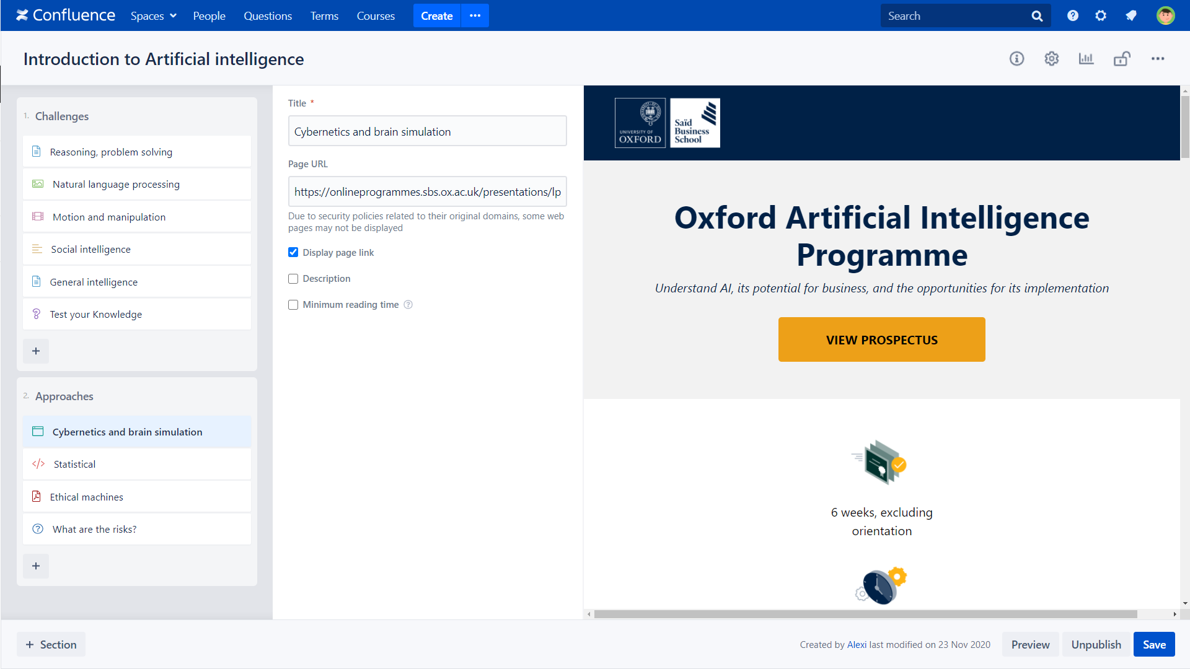Click preview scroll down arrow
The width and height of the screenshot is (1190, 669).
tap(1185, 604)
